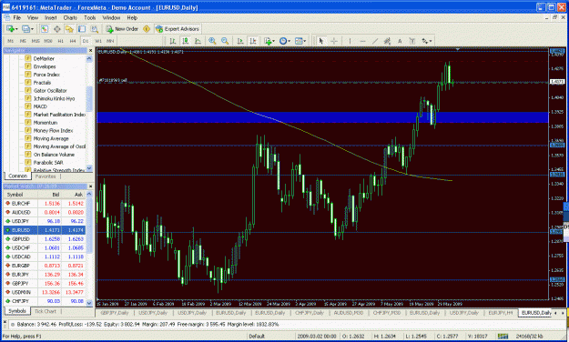Select the Equidistant Channel tool

click(x=387, y=41)
